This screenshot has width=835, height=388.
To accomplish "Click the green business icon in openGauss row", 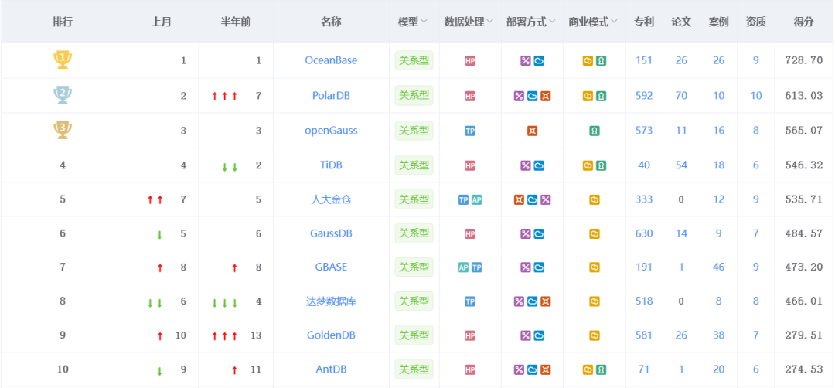I will [595, 131].
